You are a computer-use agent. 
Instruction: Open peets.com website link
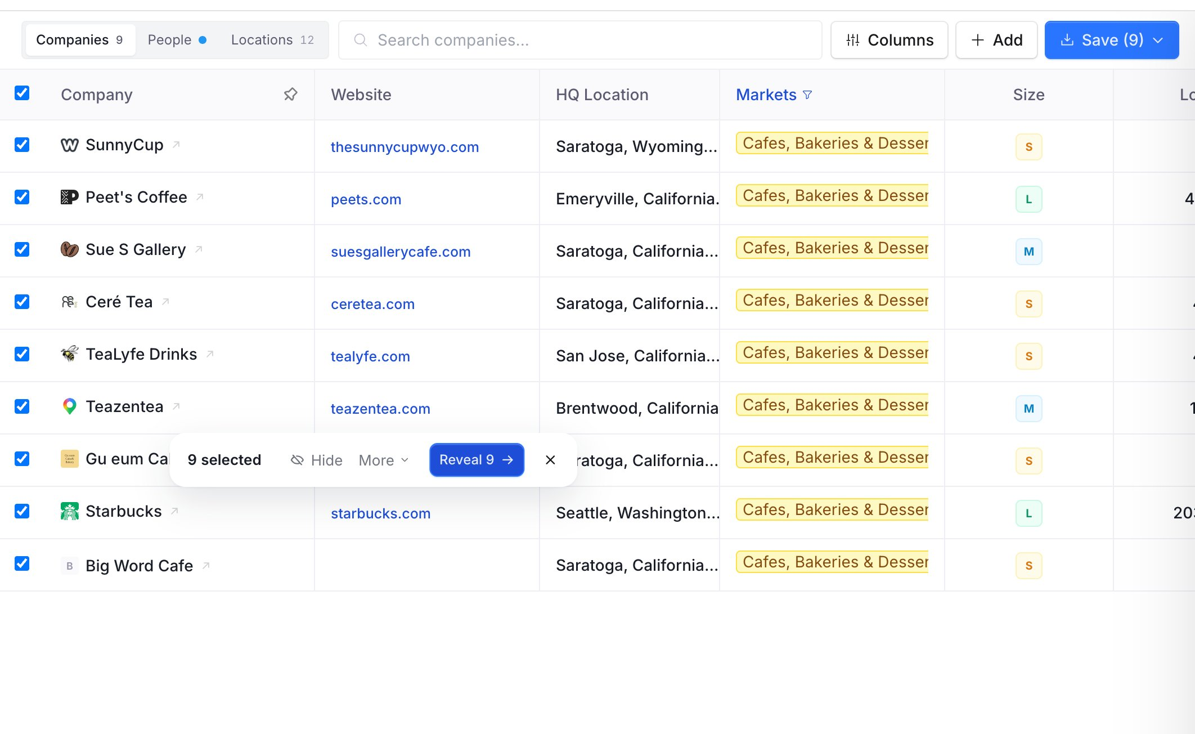366,199
